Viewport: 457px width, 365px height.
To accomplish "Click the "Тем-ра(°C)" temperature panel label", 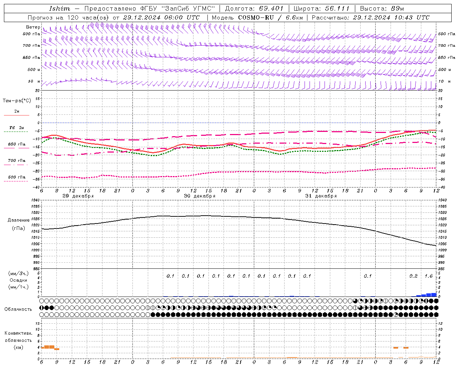I will coord(17,101).
